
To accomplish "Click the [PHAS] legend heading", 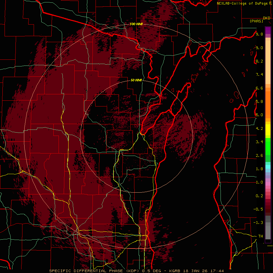I will (256, 21).
